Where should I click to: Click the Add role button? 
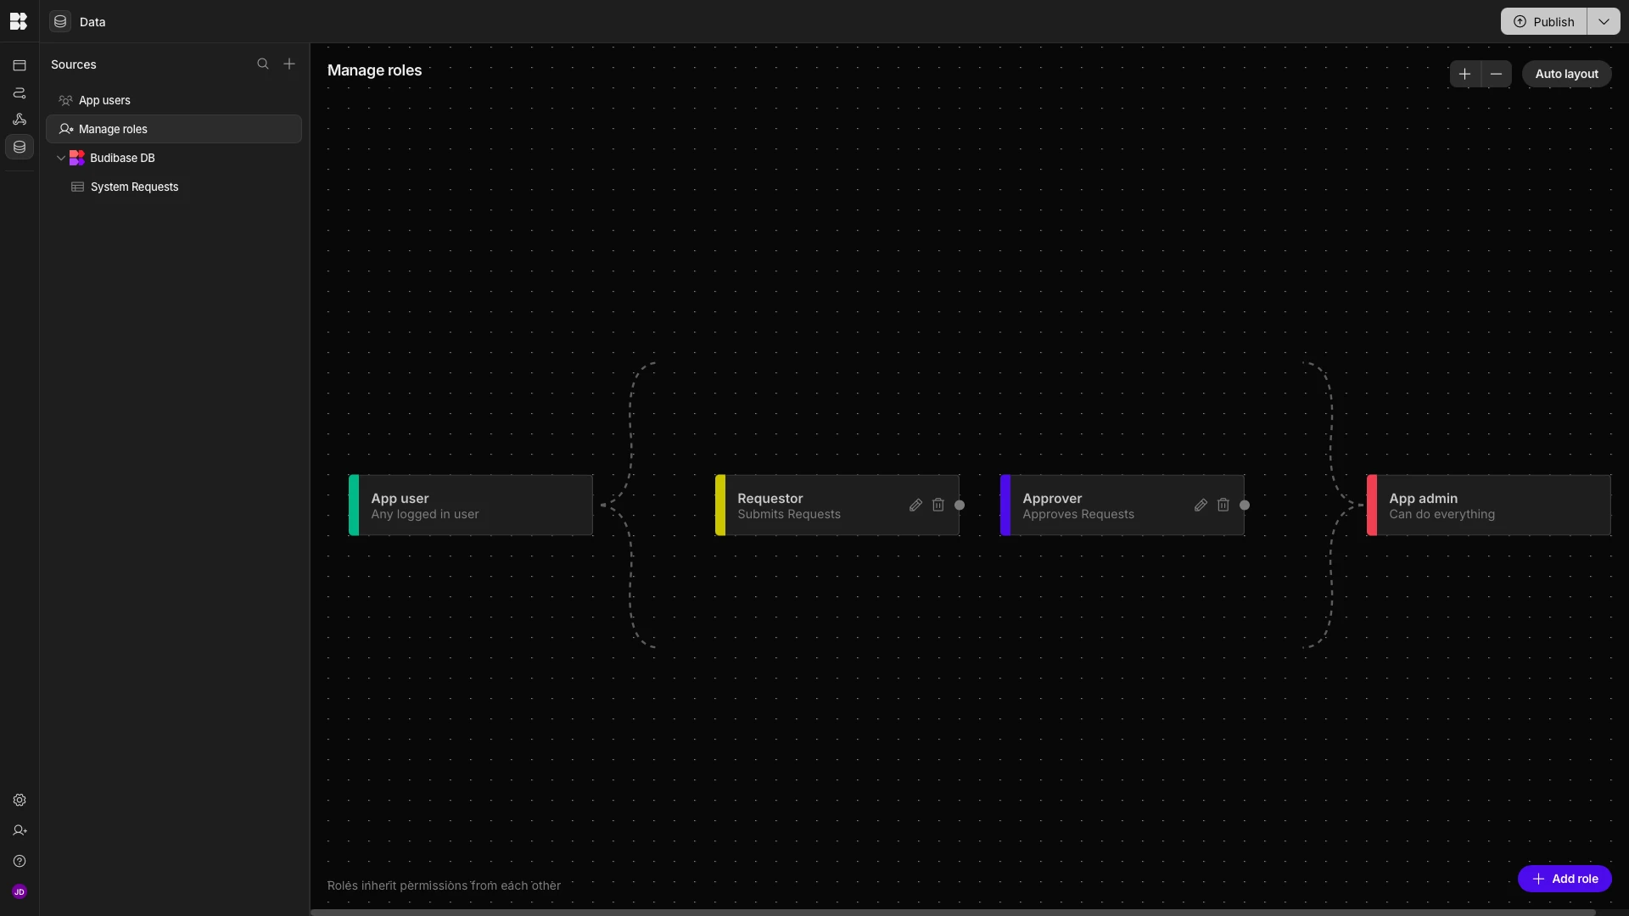click(x=1565, y=880)
